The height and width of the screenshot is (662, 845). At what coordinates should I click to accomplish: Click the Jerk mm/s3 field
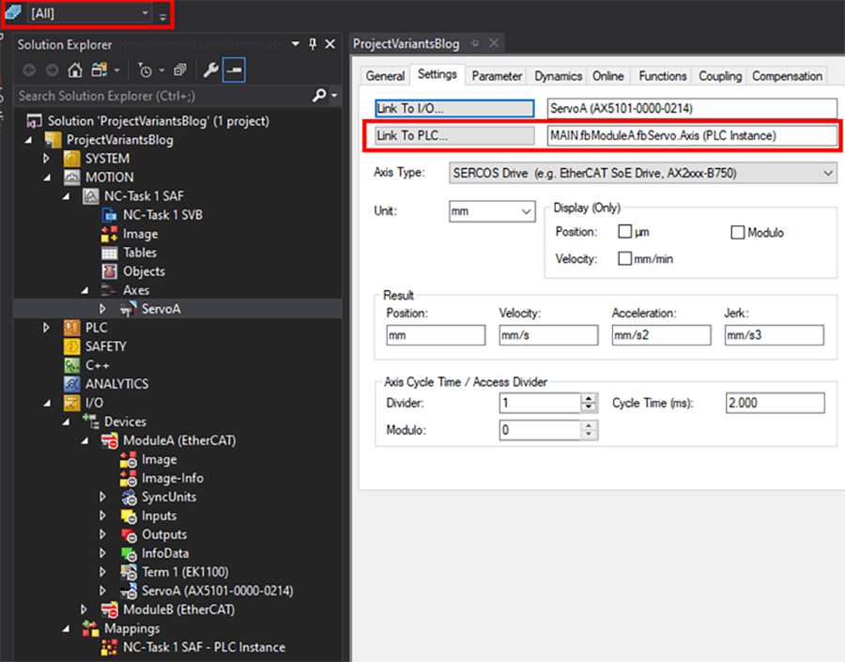click(x=774, y=335)
